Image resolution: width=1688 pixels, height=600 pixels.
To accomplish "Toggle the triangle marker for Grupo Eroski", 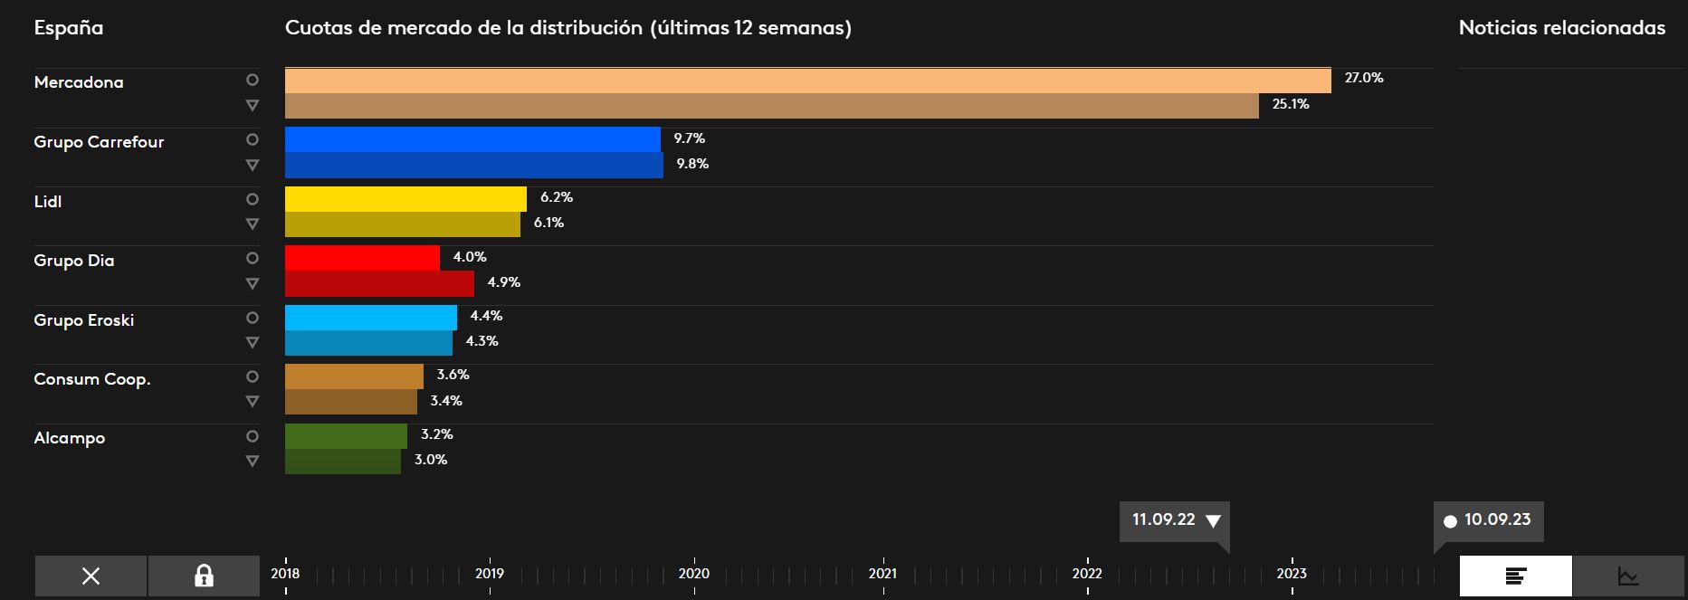I will 253,343.
